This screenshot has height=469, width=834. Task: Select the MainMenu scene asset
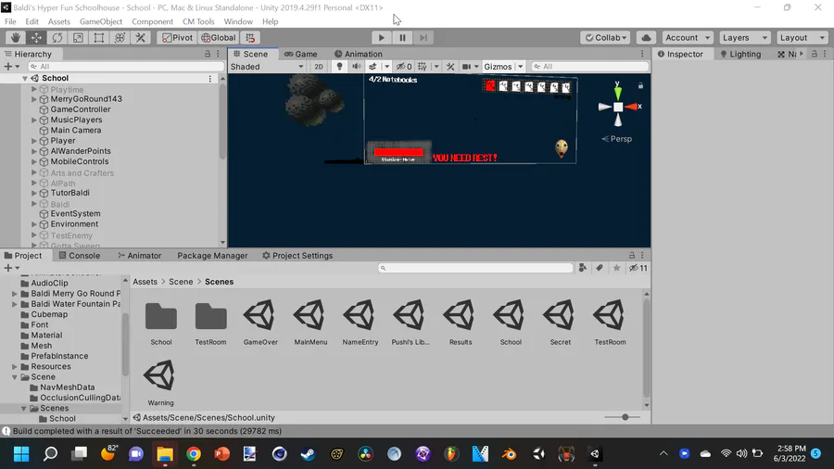coord(310,323)
